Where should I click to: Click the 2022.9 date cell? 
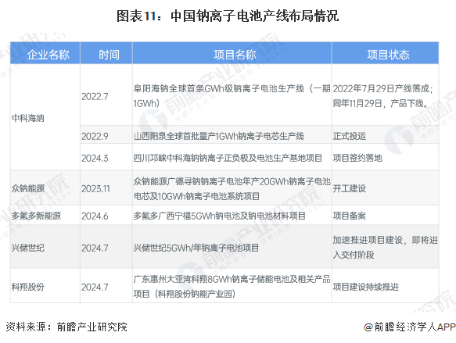[x=106, y=135]
